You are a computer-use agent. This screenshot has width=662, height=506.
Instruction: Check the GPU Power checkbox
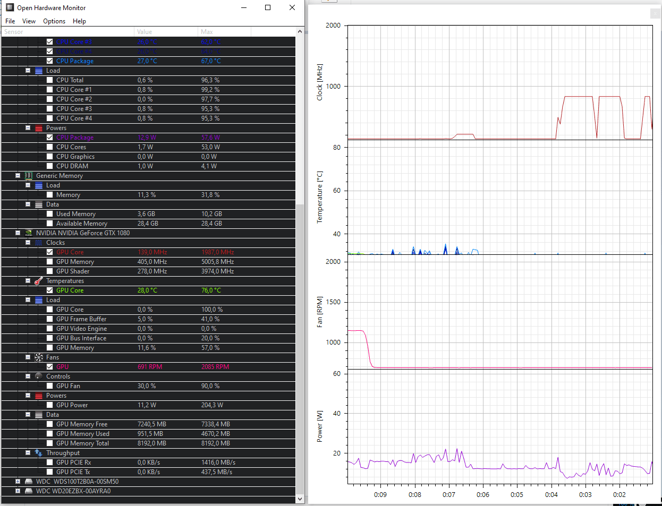pos(49,405)
